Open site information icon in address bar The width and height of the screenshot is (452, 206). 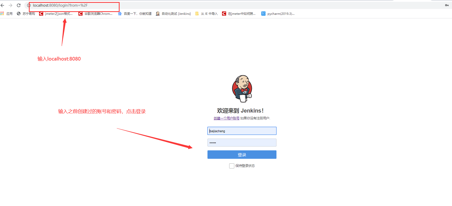coord(29,5)
